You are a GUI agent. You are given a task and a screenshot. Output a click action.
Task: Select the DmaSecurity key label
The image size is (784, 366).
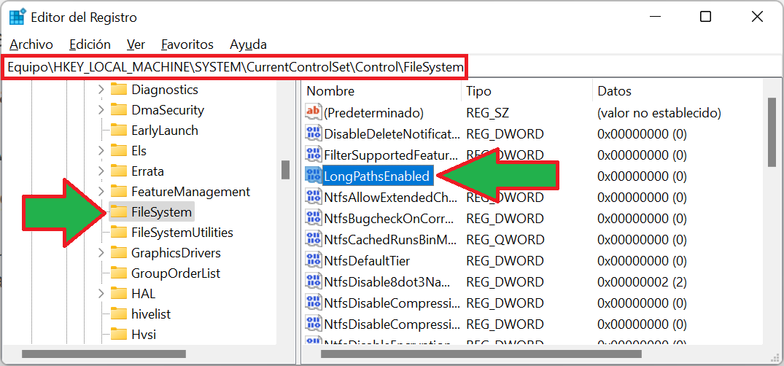point(168,111)
